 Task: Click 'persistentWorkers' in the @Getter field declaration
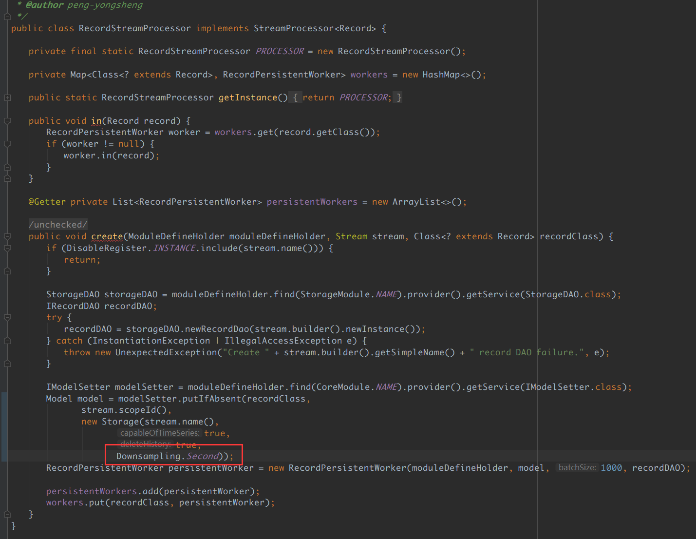click(312, 202)
